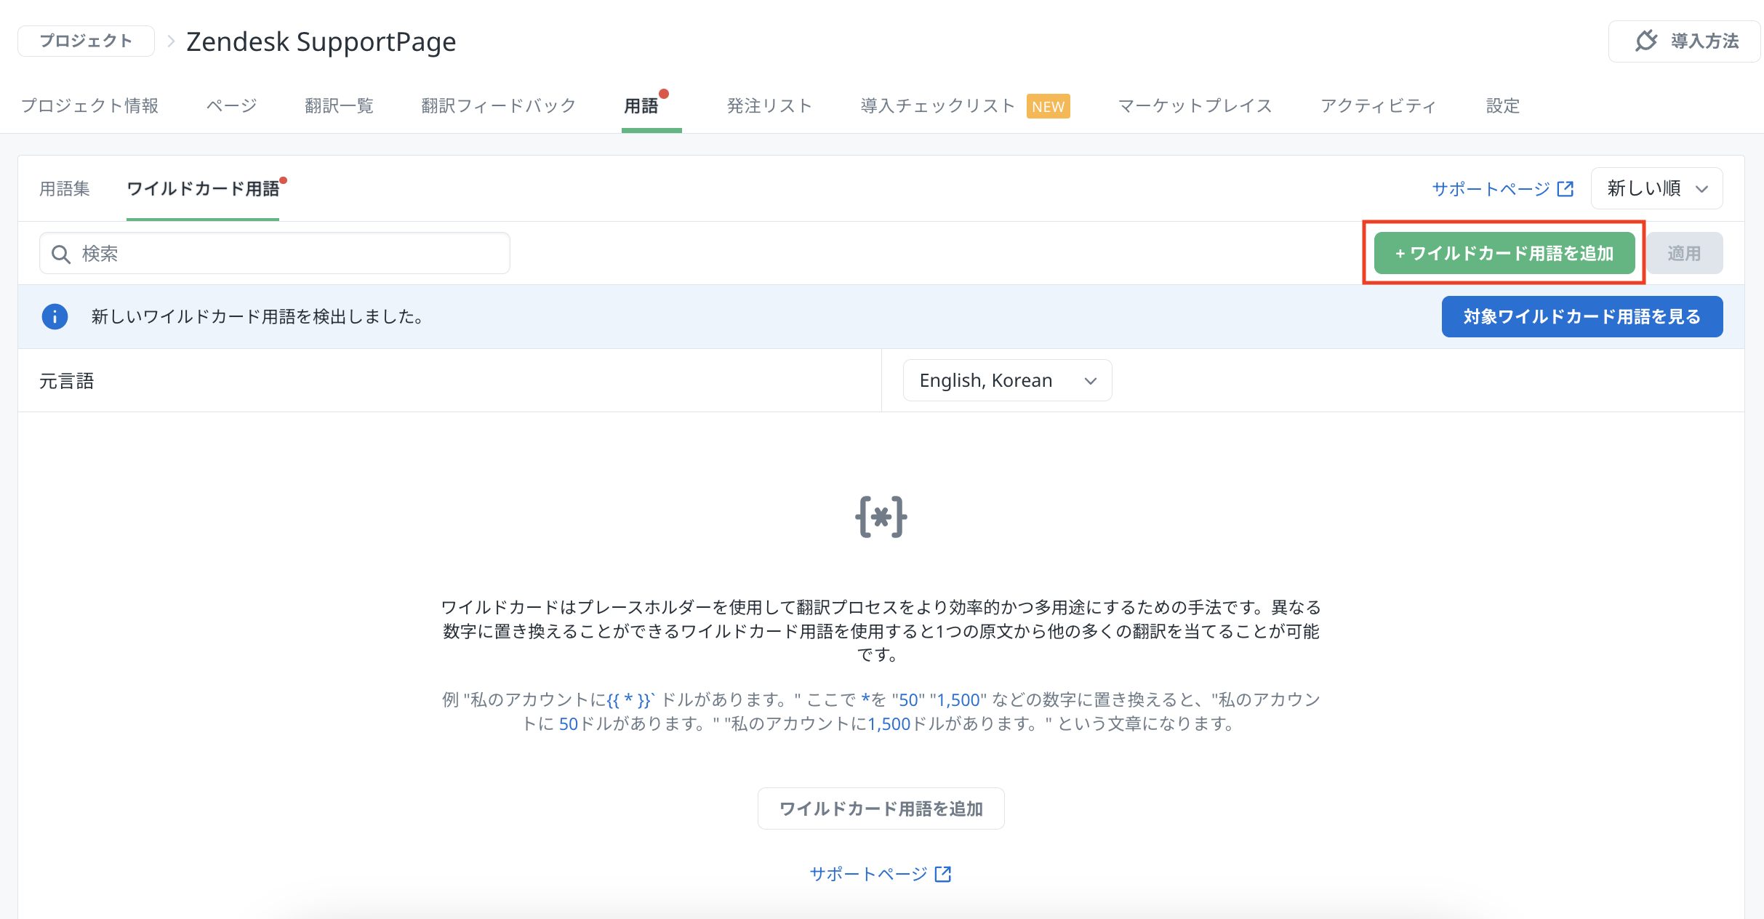Screen dimensions: 1764x919
Task: Click 対象ワイルドカード用語を見る blue button
Action: 1581,316
